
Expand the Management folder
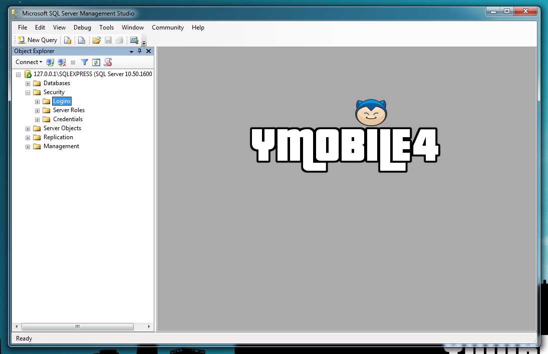28,147
